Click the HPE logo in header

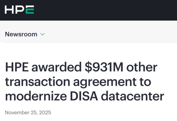click(x=19, y=10)
